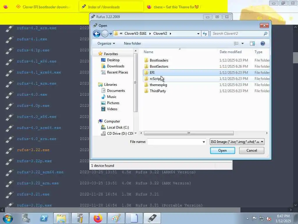Open the Organize dropdown menu

[x=106, y=43]
